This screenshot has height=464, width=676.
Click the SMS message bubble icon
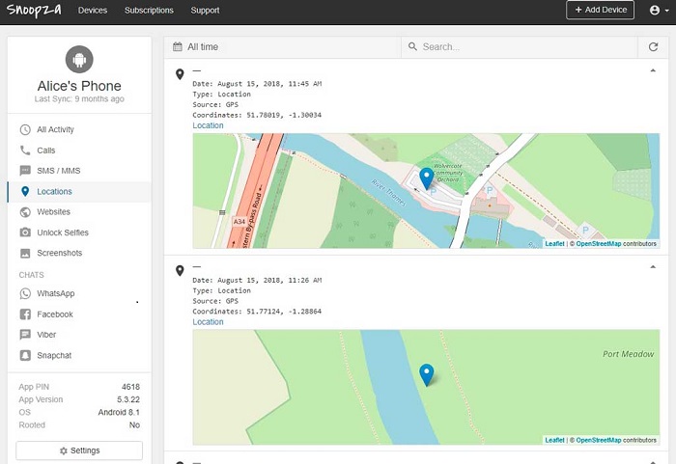(x=25, y=171)
